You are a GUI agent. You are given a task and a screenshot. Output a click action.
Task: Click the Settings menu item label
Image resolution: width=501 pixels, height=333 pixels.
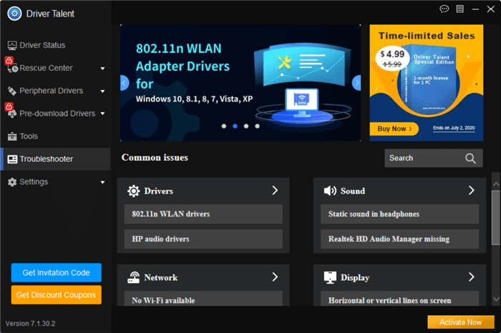(x=34, y=182)
